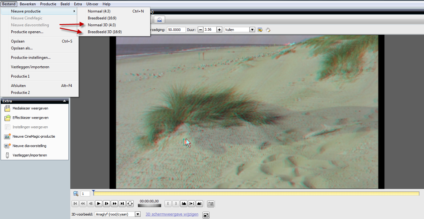Click the zoom magnifier icon by the timeline

[76, 194]
